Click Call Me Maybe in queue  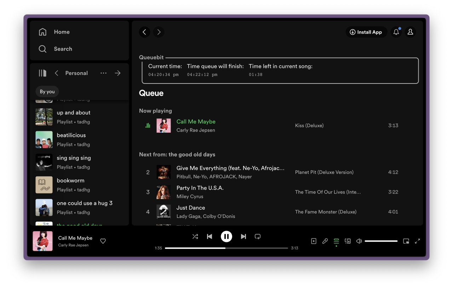coord(196,121)
